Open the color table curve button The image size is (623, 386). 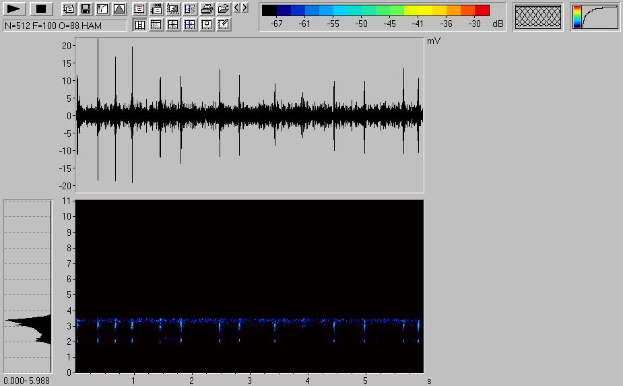595,18
